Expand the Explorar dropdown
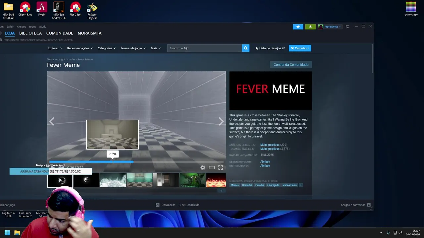Screen dimensions: 424x238 (x=55, y=48)
